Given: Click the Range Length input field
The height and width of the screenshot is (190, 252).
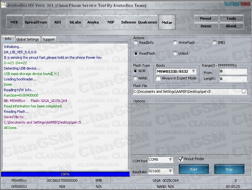Looking at the screenshot, I should pyautogui.click(x=233, y=79).
